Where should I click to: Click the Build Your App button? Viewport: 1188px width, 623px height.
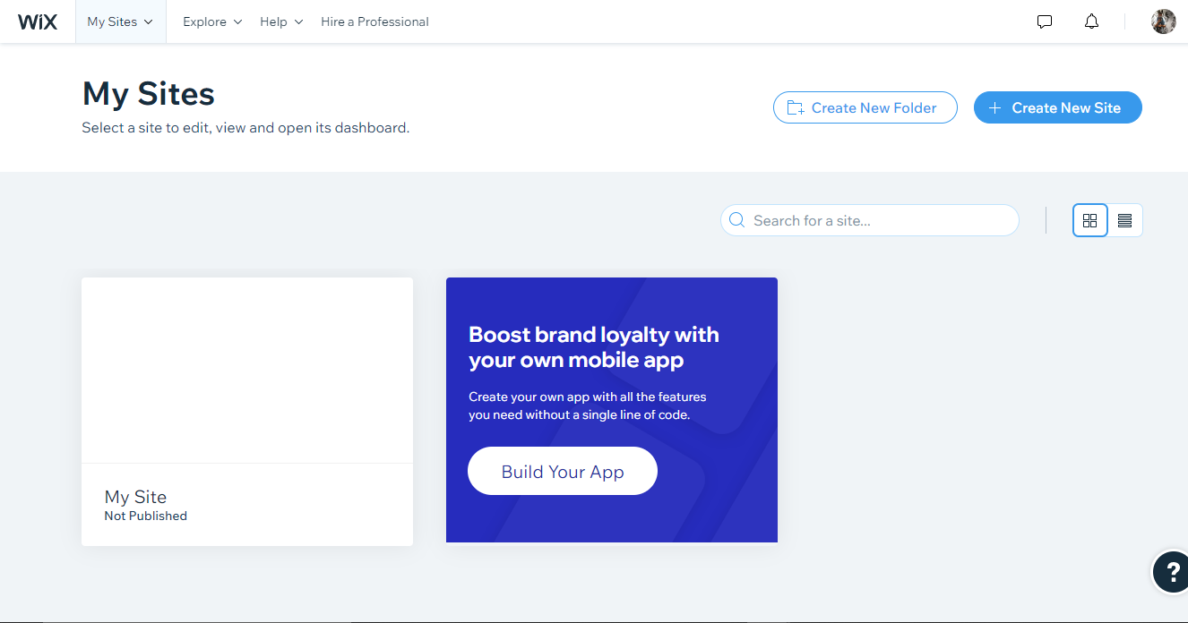coord(563,471)
